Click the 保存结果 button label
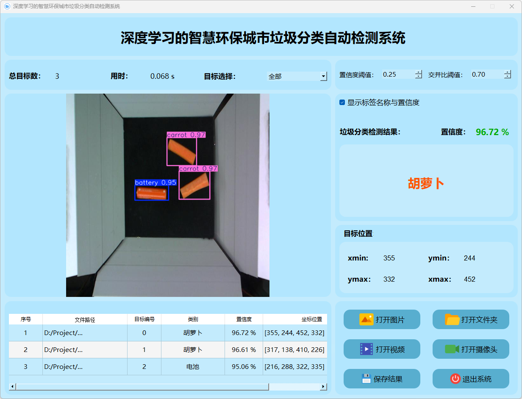 click(x=388, y=379)
